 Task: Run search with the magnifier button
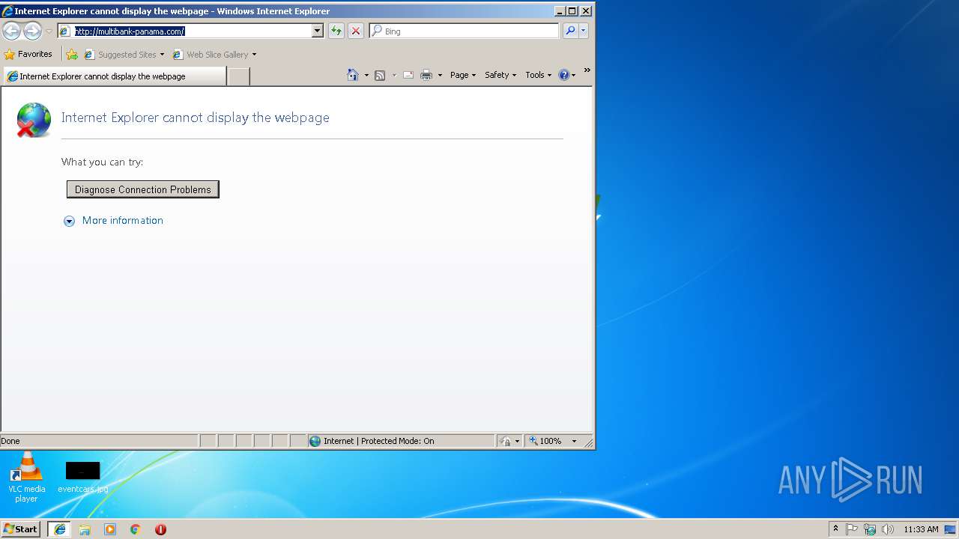(x=570, y=31)
